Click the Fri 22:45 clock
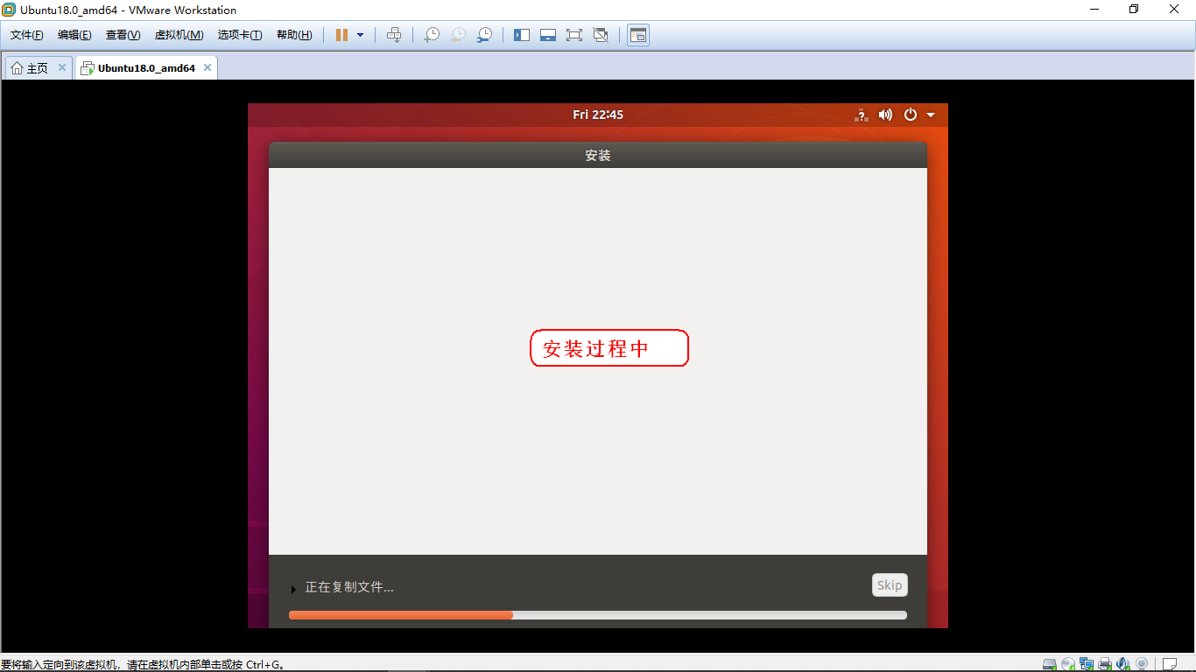The image size is (1196, 672). tap(598, 115)
